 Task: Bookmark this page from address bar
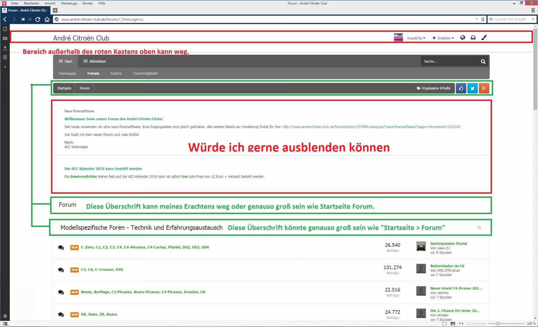pos(483,19)
